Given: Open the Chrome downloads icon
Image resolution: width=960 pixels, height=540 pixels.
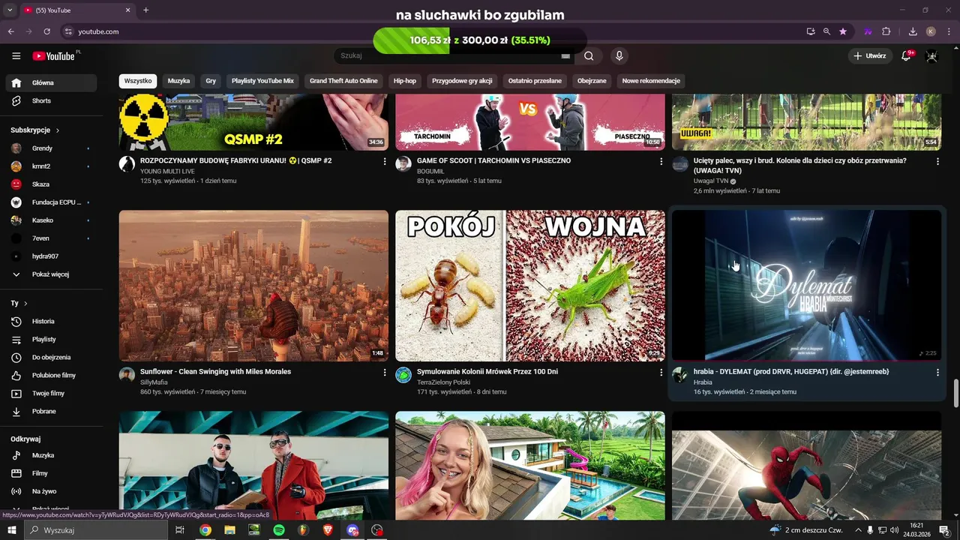Looking at the screenshot, I should [x=913, y=31].
